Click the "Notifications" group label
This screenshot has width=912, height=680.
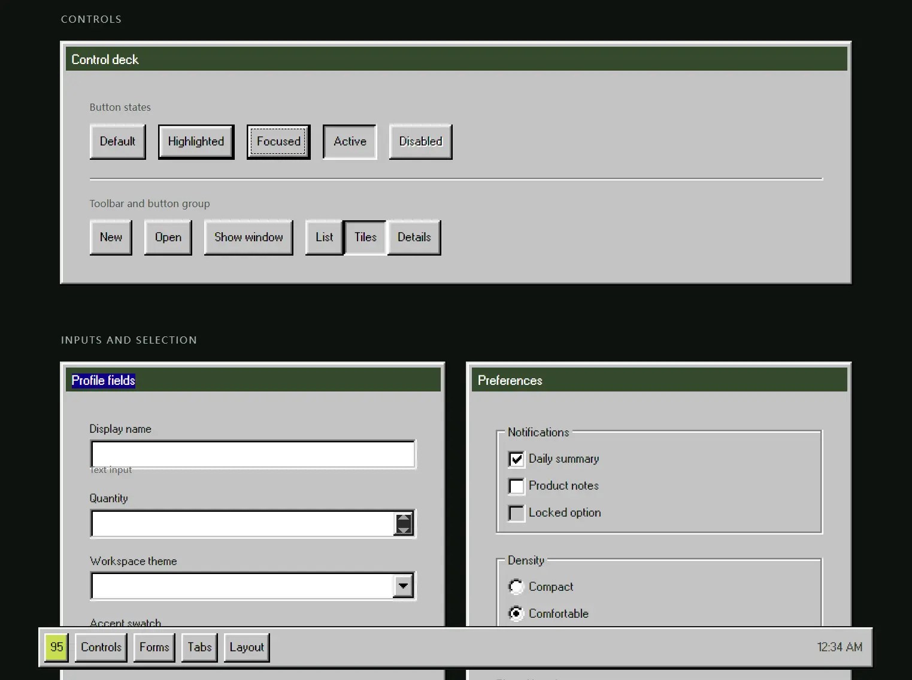[538, 432]
